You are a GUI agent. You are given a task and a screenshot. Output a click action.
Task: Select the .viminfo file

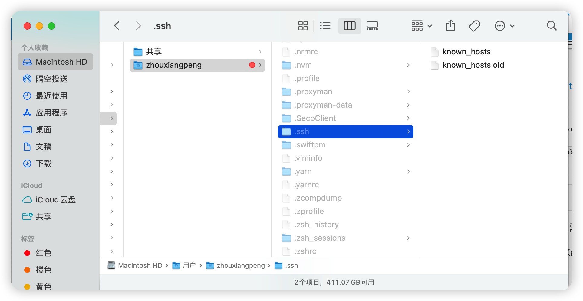tap(346, 158)
